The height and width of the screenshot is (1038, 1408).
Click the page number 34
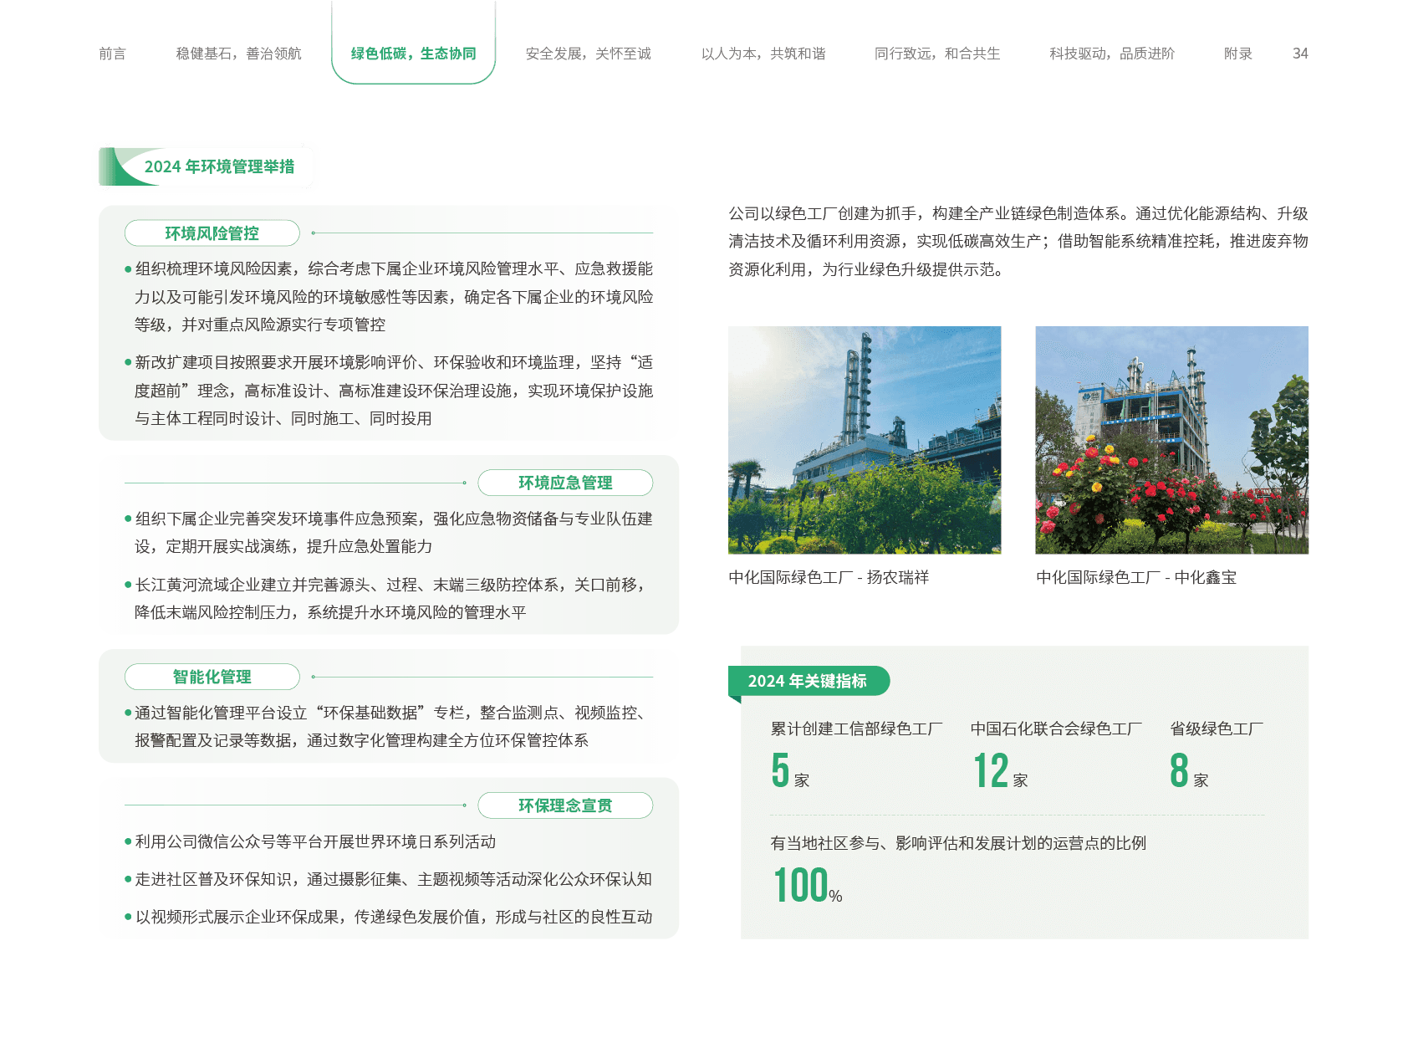pos(1299,54)
